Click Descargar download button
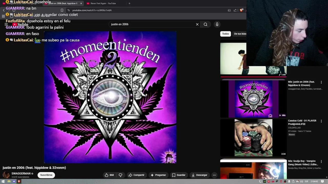Image resolution: width=328 pixels, height=184 pixels. pos(199,175)
